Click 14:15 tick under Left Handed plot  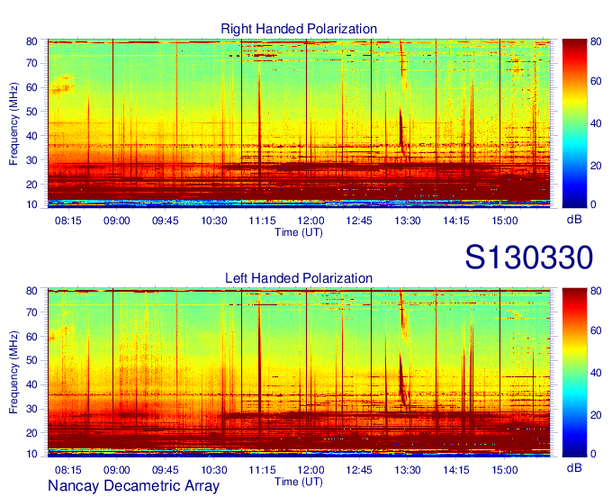click(x=456, y=470)
